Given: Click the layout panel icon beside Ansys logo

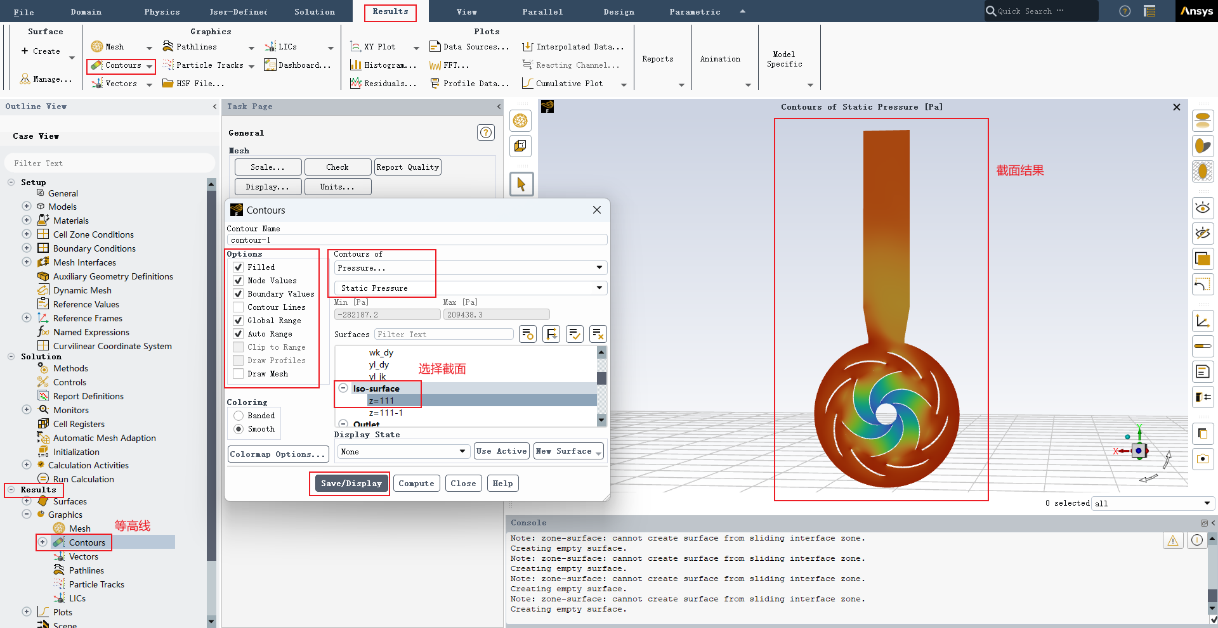Looking at the screenshot, I should point(1149,11).
